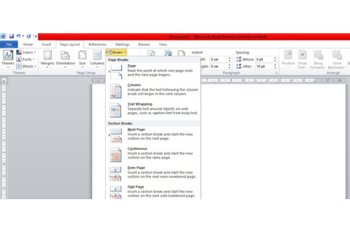Image resolution: width=350 pixels, height=233 pixels.
Task: Insert a Next Page section break
Action: [x=153, y=135]
